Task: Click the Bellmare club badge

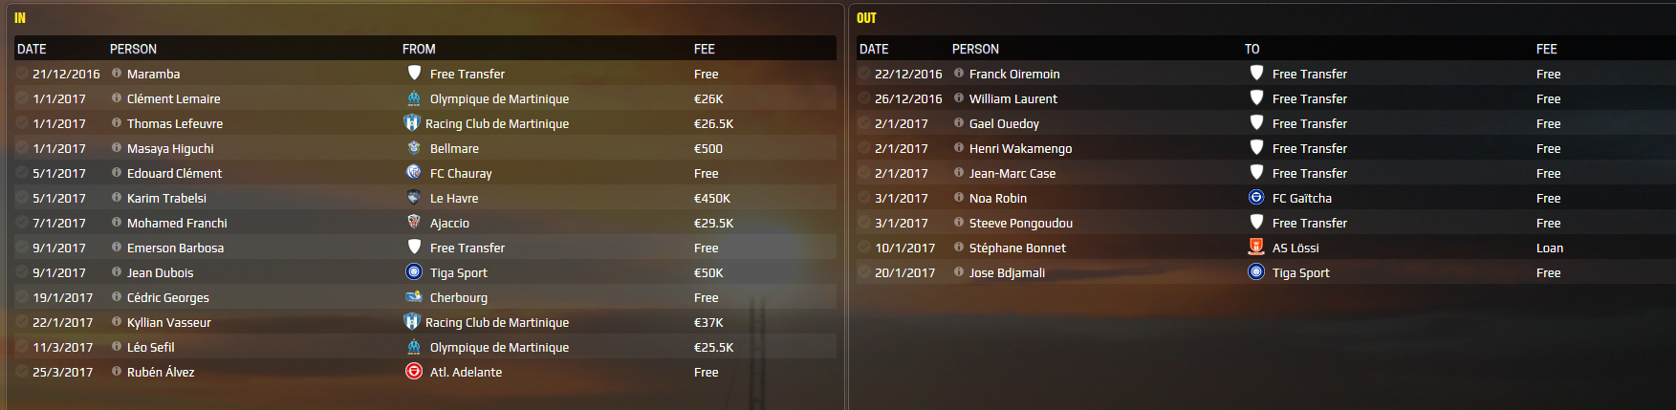Action: tap(414, 148)
